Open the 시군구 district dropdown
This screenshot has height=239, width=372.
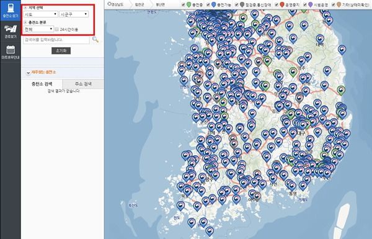74,14
